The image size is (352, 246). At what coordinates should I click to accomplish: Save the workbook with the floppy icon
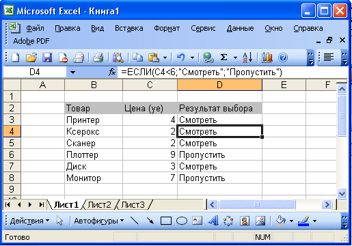pyautogui.click(x=47, y=57)
